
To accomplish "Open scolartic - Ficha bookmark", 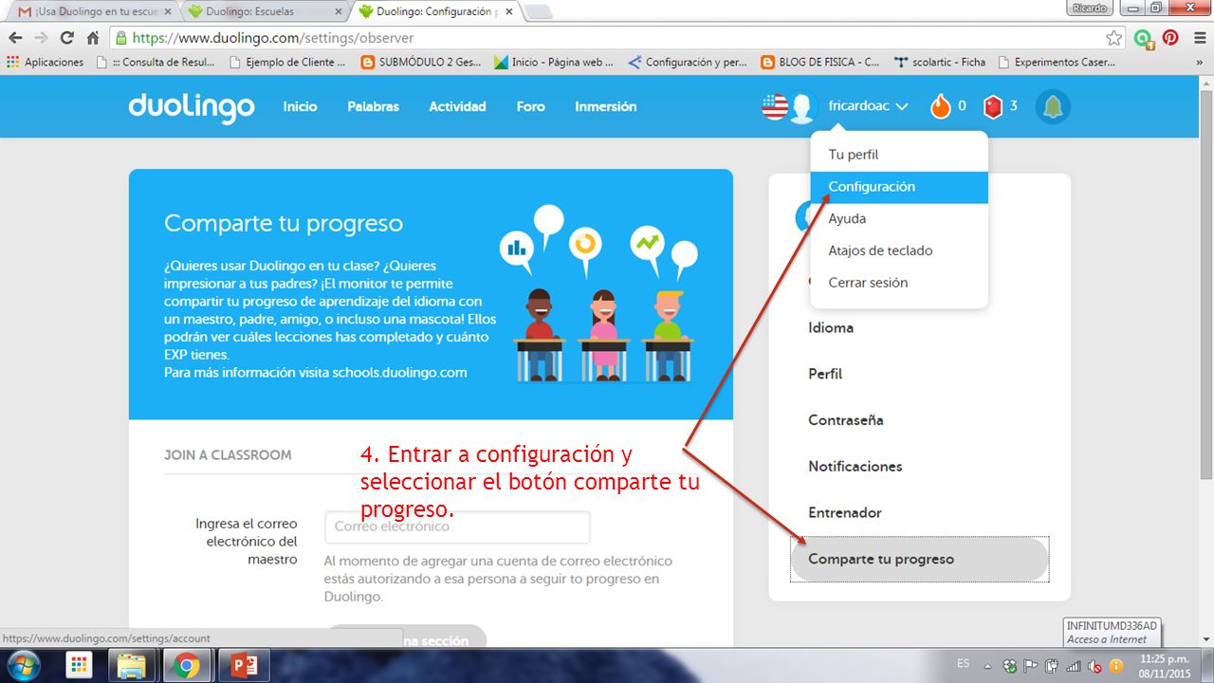I will pos(940,63).
